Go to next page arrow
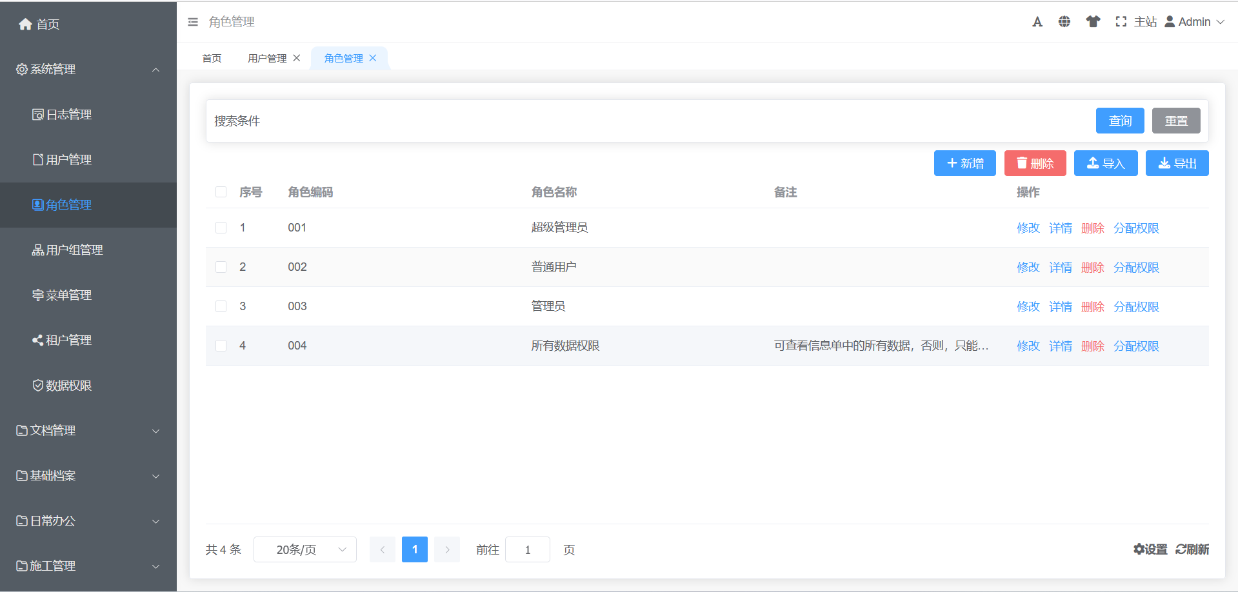This screenshot has width=1238, height=592. point(447,549)
